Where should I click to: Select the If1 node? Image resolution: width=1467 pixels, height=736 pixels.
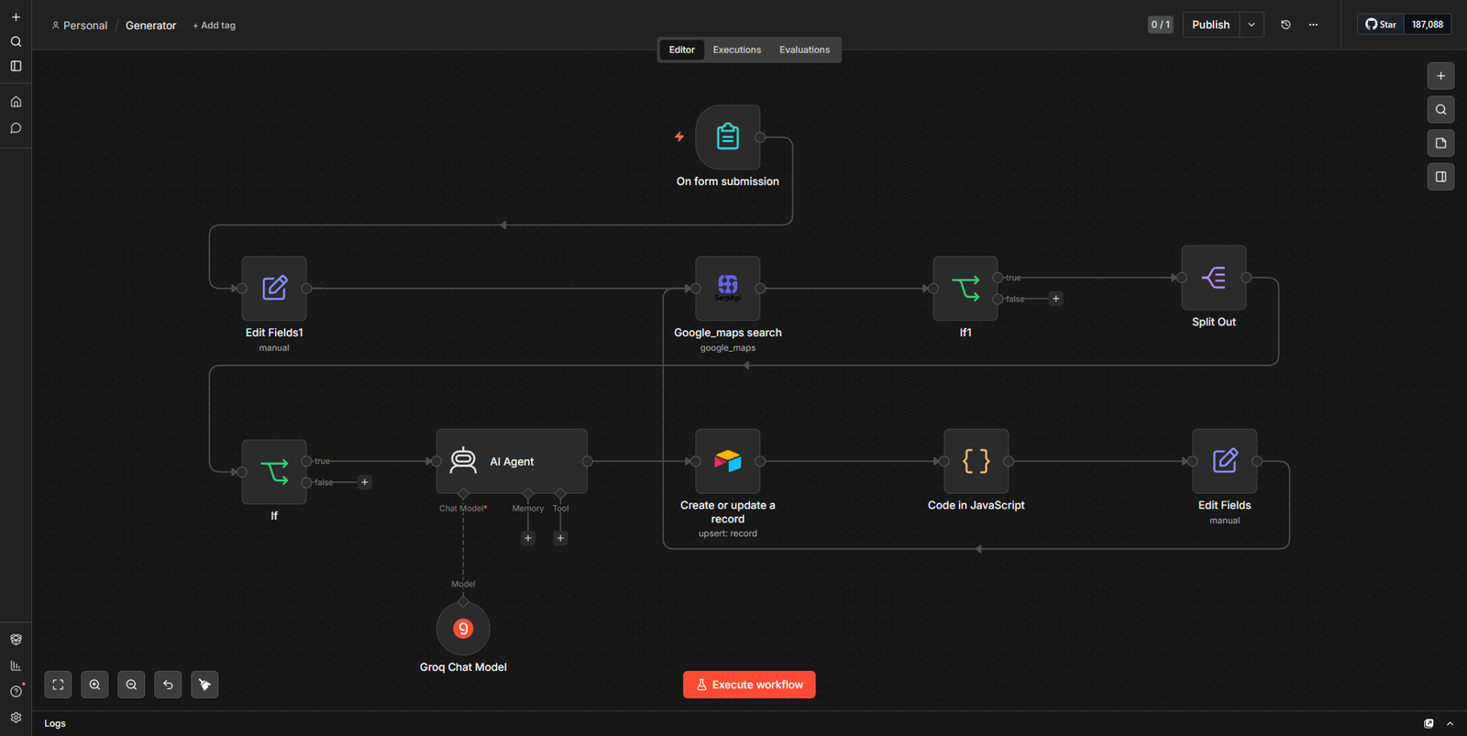click(965, 289)
